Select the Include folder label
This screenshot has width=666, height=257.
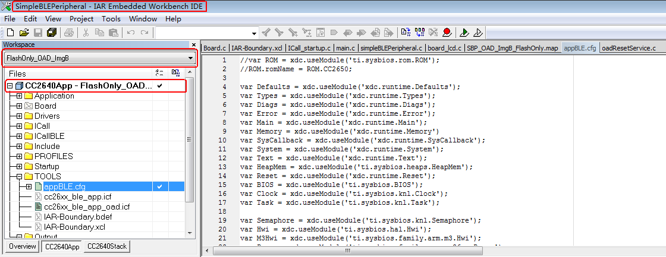47,147
